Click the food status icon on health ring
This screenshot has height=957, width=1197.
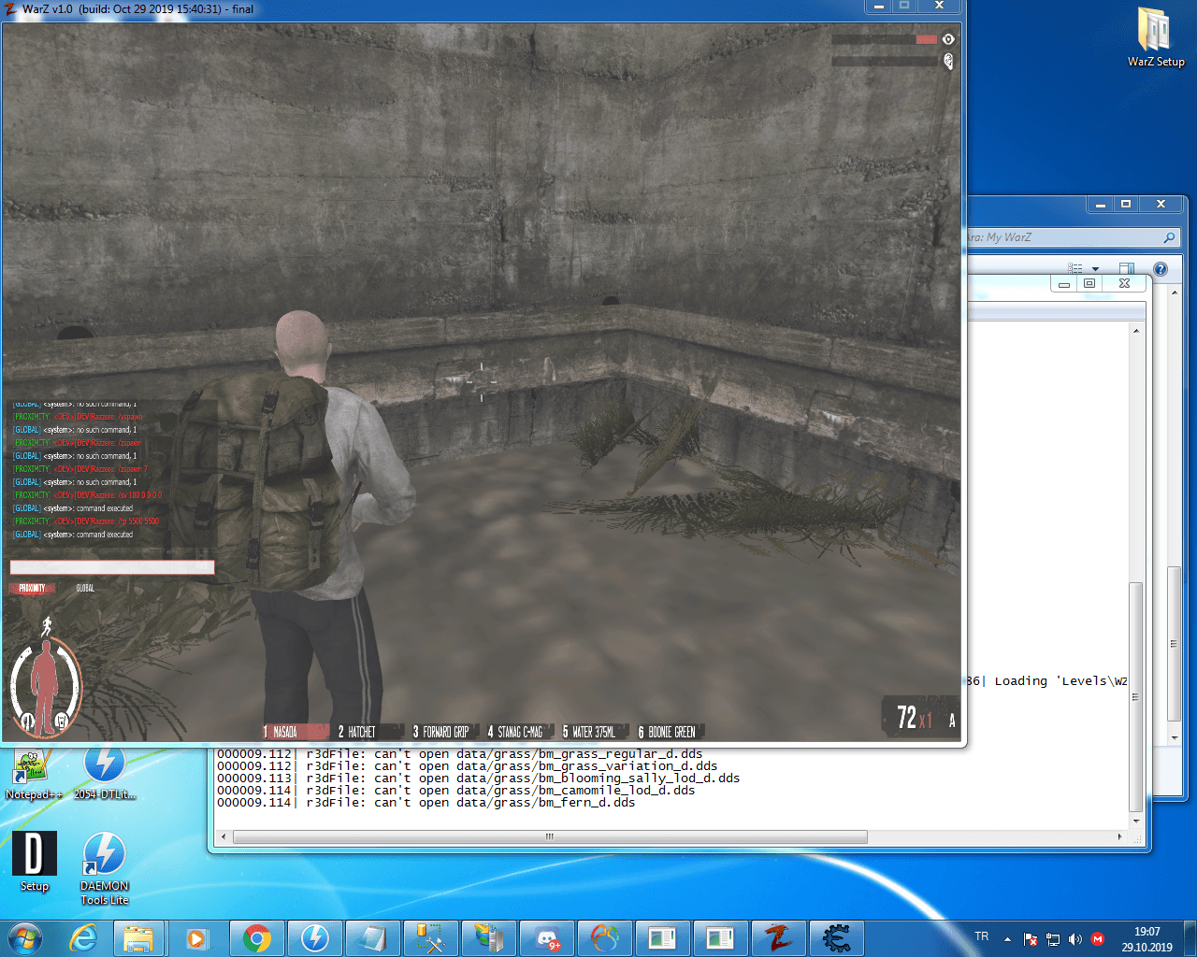point(27,721)
